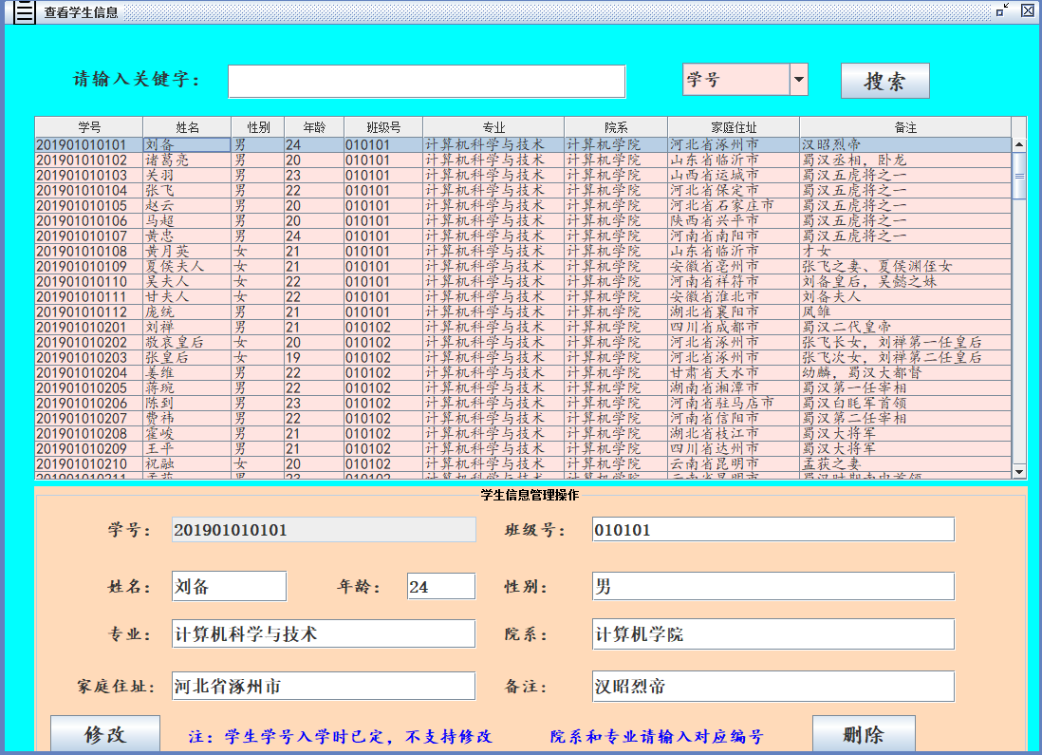The width and height of the screenshot is (1042, 755).
Task: Click the name cell 张皇后
Action: click(x=187, y=358)
